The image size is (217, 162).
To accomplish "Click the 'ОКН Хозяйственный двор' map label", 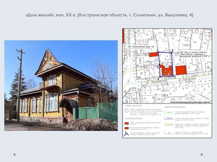I will coord(139,47).
